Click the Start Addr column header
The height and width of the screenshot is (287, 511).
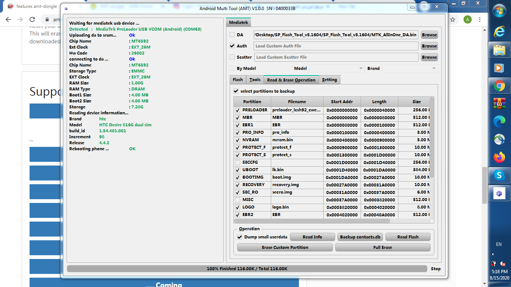[342, 102]
